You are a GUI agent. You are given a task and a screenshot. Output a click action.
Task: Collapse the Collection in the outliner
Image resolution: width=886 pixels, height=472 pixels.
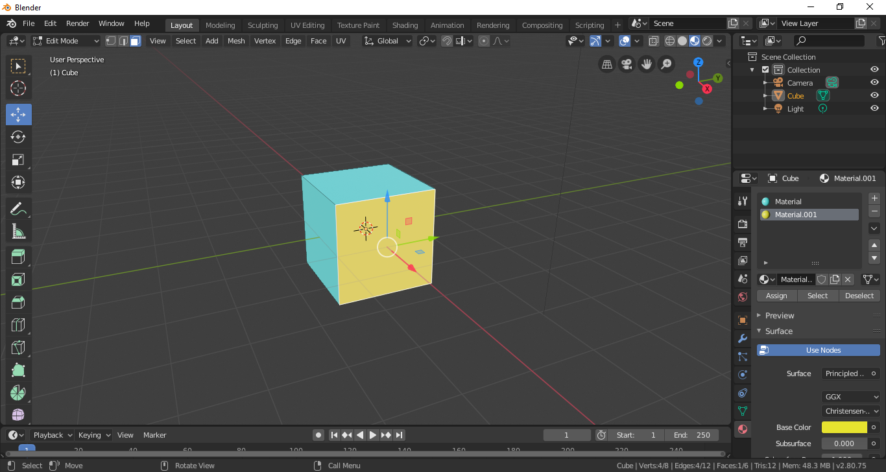(752, 69)
